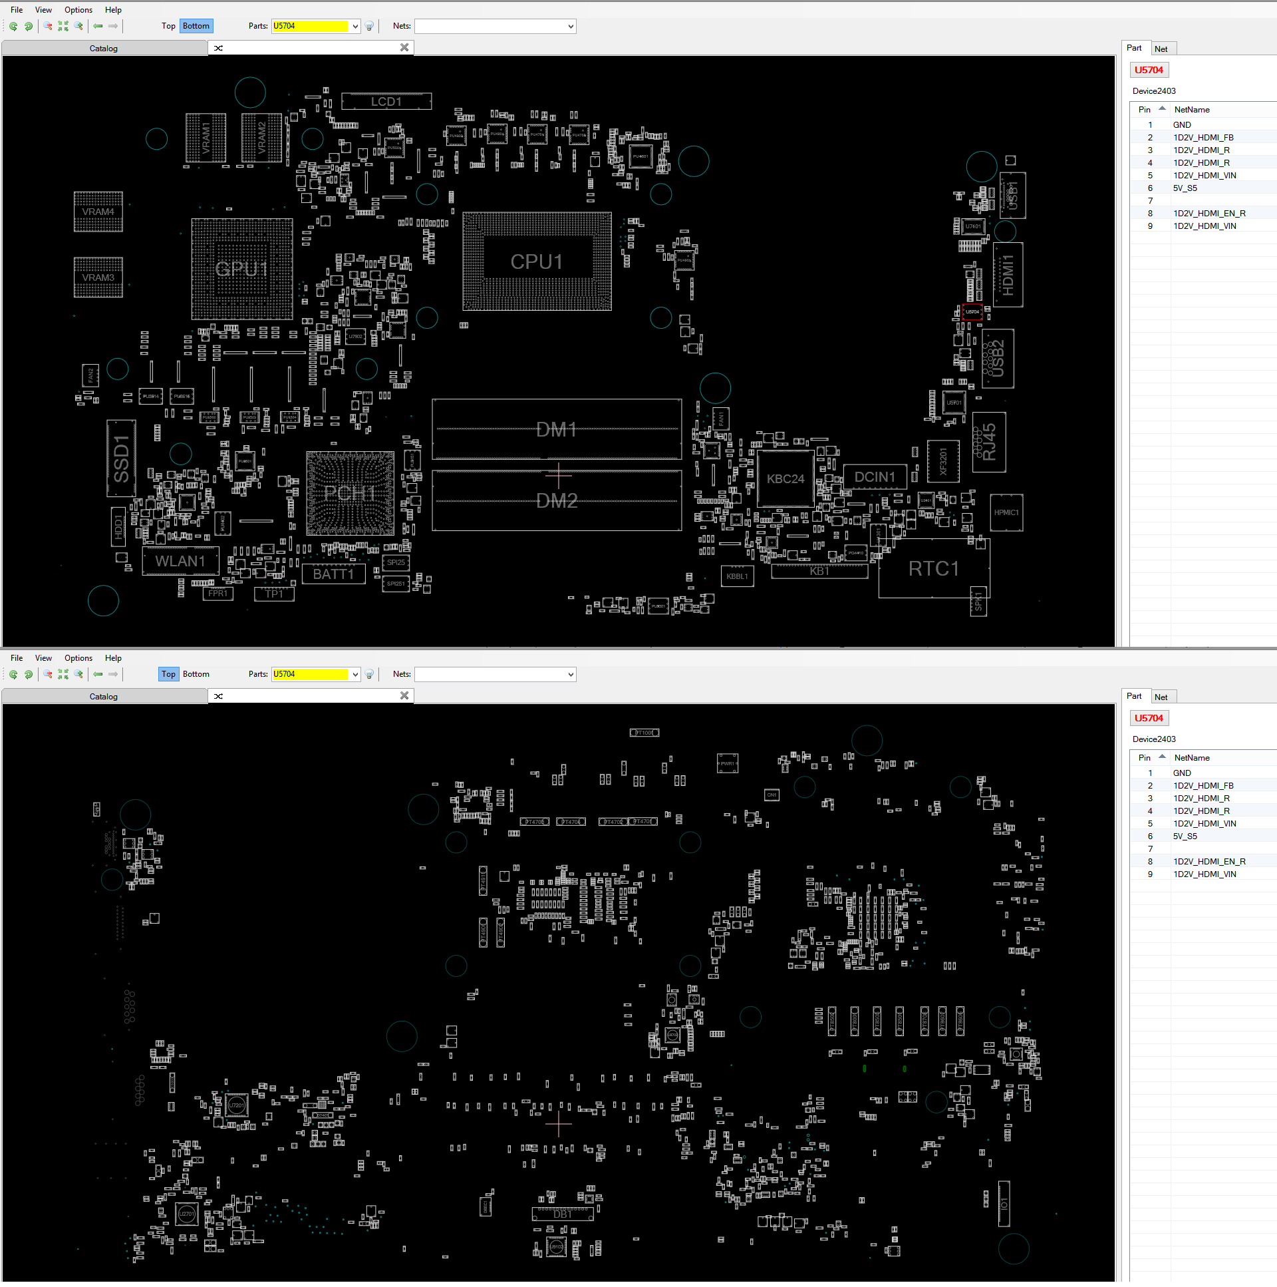Open Parts dropdown arrow in lower window
This screenshot has height=1287, width=1277.
pyautogui.click(x=355, y=674)
